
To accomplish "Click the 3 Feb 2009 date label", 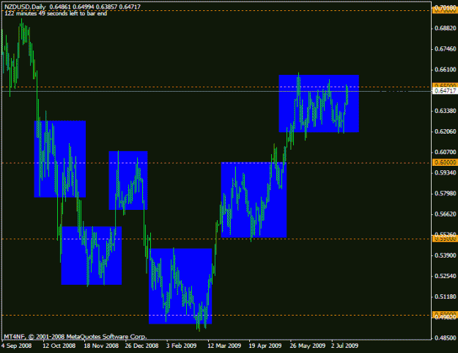I will point(182,346).
